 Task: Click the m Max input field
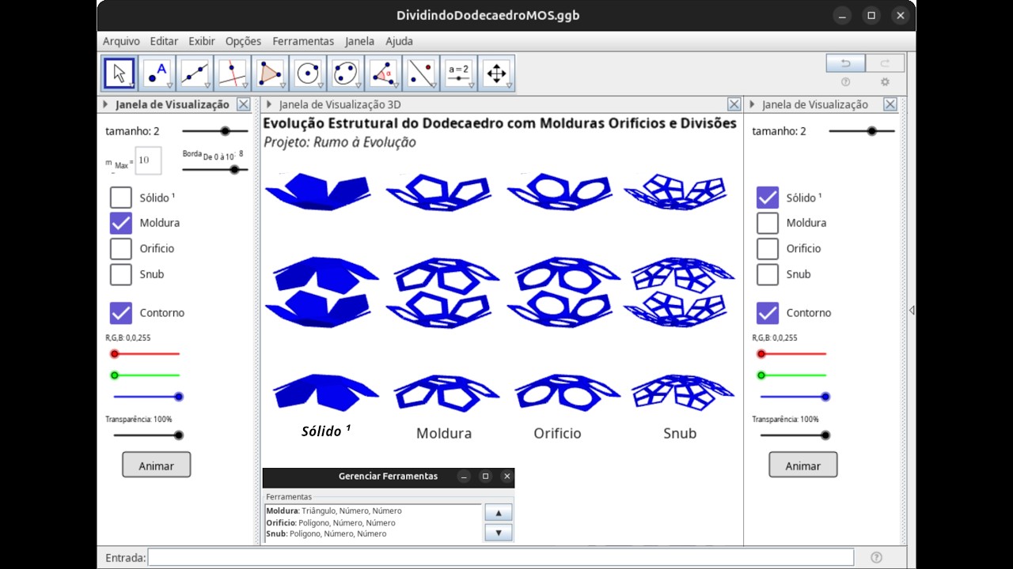tap(148, 160)
